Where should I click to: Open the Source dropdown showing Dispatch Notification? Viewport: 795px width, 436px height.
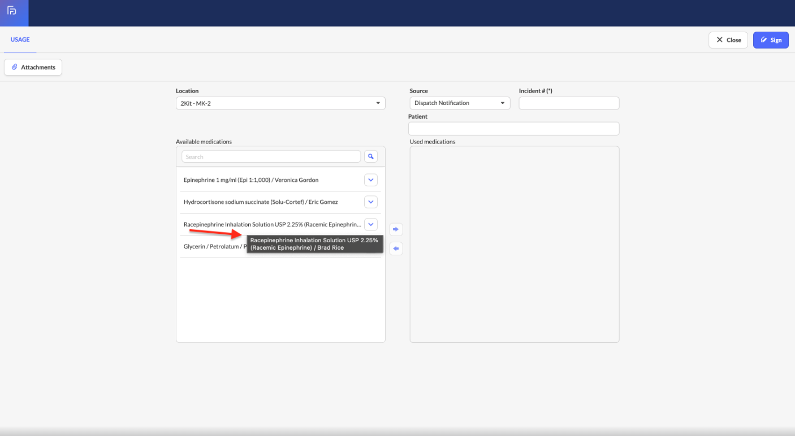tap(459, 103)
